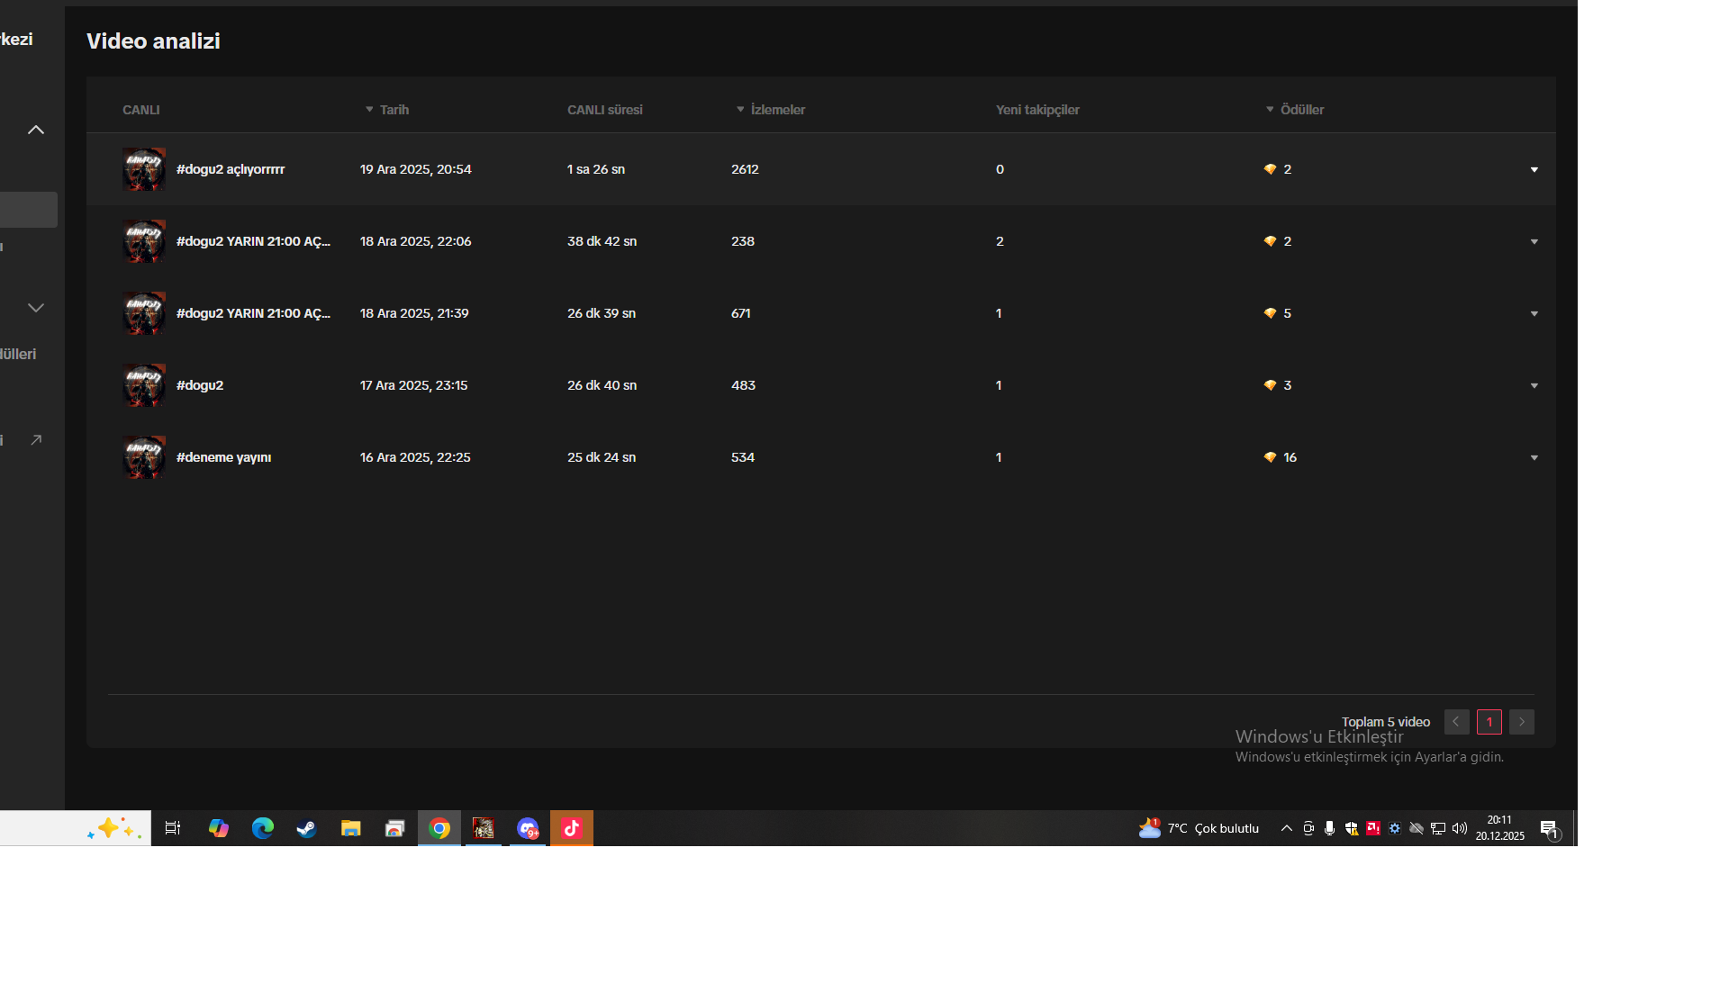The image size is (1729, 1001).
Task: Expand the 18 Ara 2025, 22:06 row arrow
Action: coord(1534,241)
